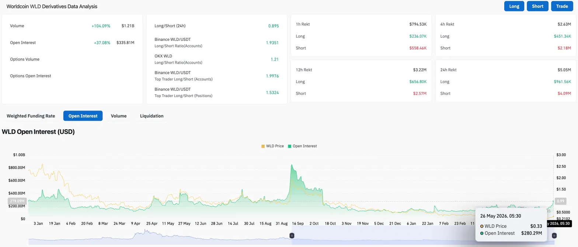Image resolution: width=578 pixels, height=247 pixels.
Task: Toggle the WLD Price legend series
Action: coord(272,146)
